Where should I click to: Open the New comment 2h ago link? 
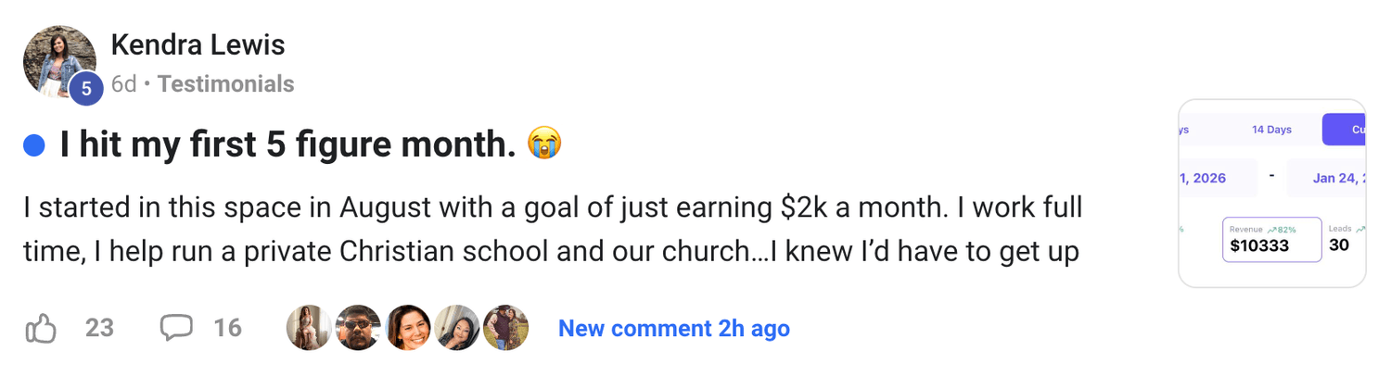(x=673, y=328)
